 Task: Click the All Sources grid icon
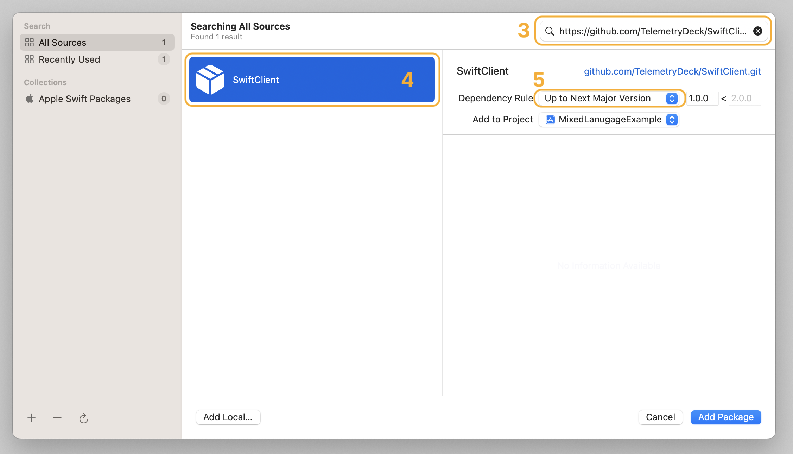tap(30, 42)
